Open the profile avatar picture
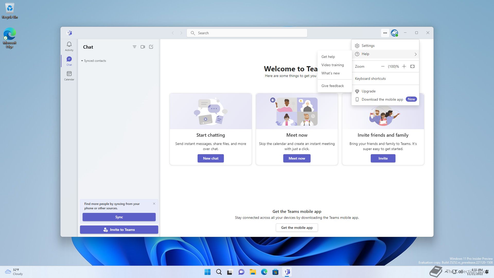 click(x=394, y=33)
